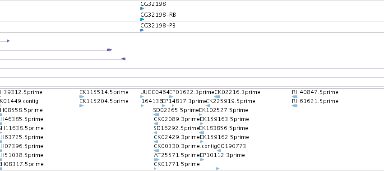
Task: Select the purple arrowhead ending the second purple line
Action: 110,50
